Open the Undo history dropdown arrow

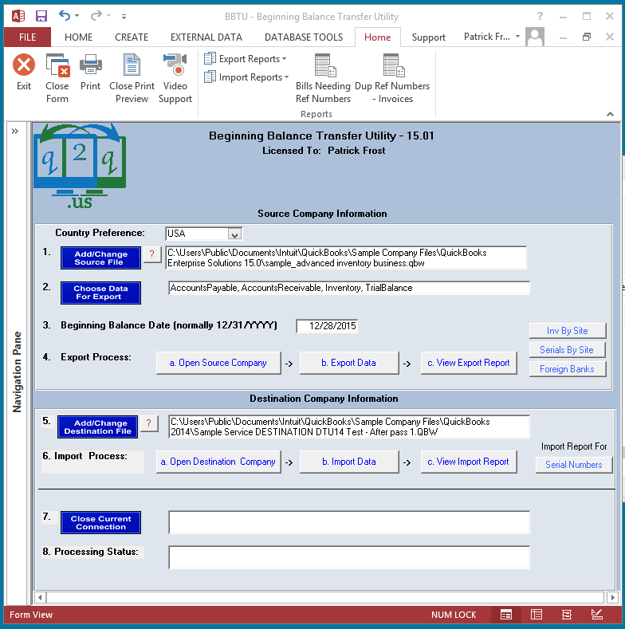pos(77,16)
